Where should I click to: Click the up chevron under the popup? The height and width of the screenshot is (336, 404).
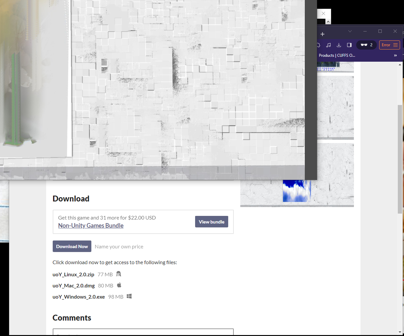[x=328, y=22]
